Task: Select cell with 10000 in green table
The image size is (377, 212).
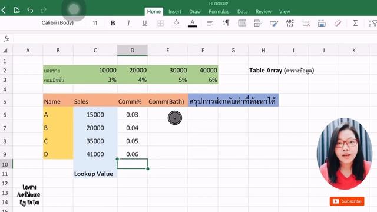Action: pyautogui.click(x=95, y=70)
